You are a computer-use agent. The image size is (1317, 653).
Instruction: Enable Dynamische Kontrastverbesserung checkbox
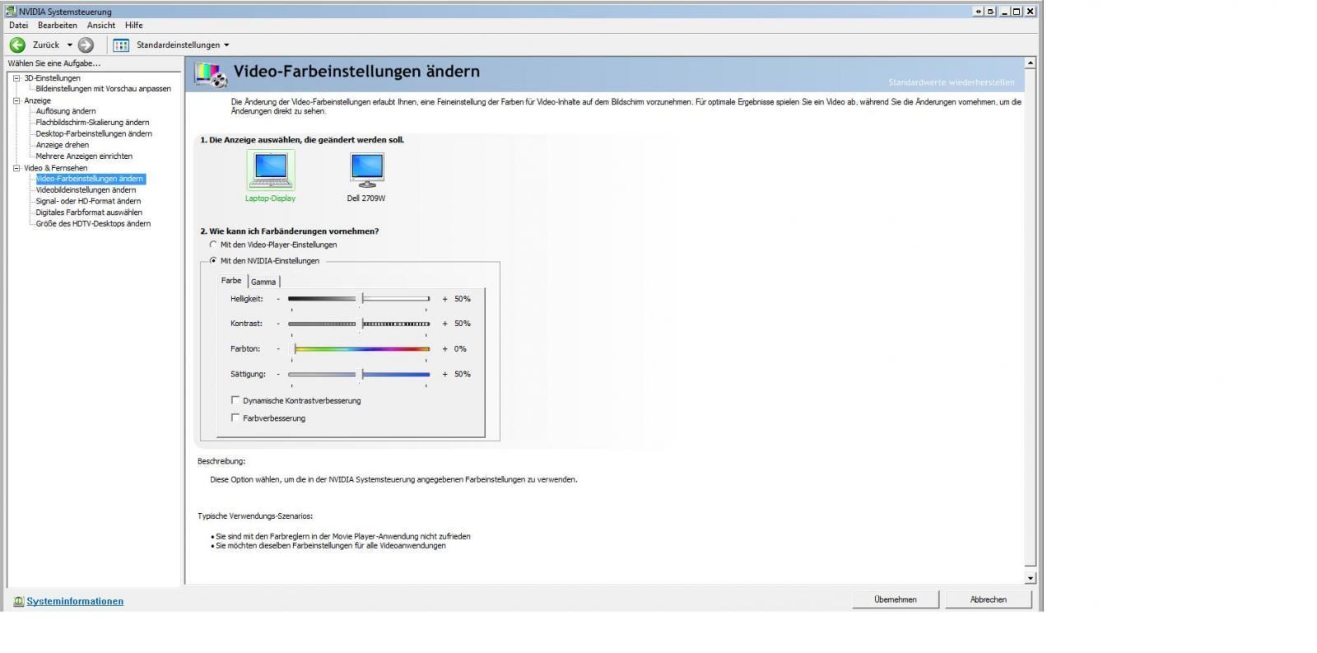235,400
